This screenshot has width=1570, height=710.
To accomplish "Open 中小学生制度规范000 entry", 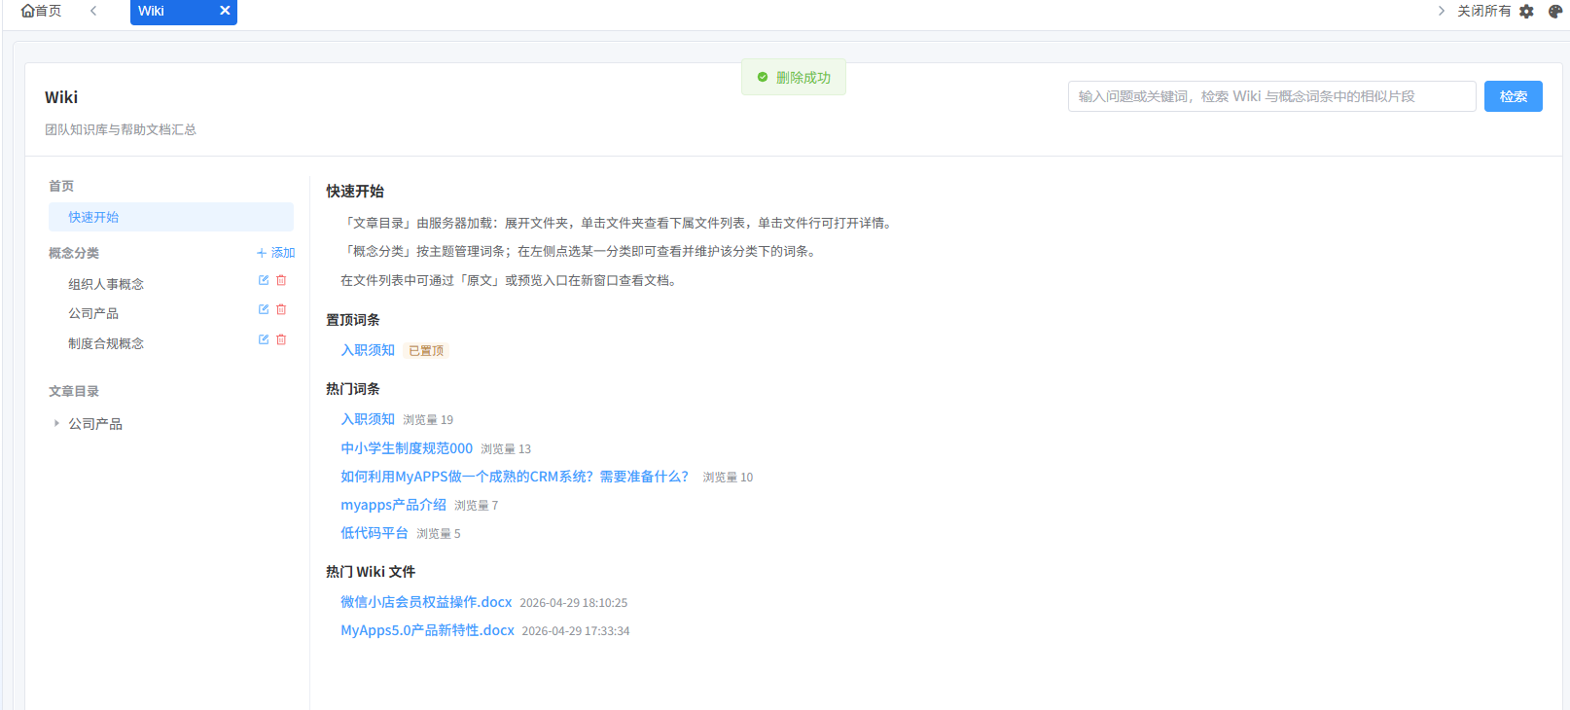I will 407,448.
